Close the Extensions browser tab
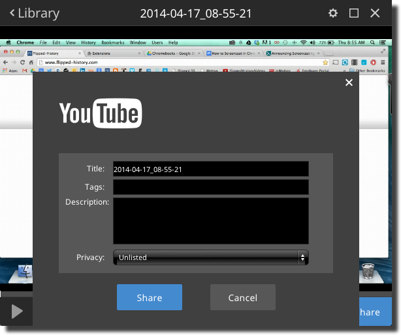This screenshot has height=335, width=401. (139, 53)
